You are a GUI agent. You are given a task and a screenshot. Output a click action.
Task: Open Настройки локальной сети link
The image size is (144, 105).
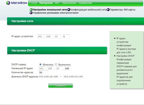coord(50,10)
